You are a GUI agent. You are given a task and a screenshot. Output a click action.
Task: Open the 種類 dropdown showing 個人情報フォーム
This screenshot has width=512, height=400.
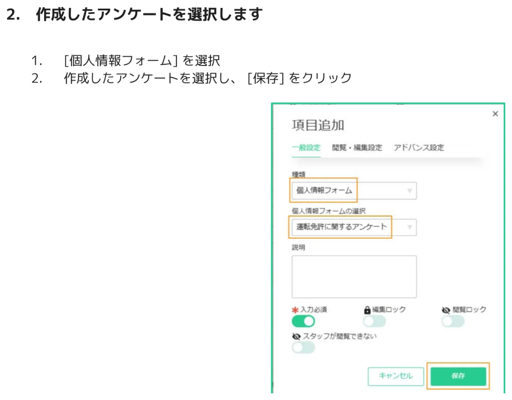click(354, 191)
